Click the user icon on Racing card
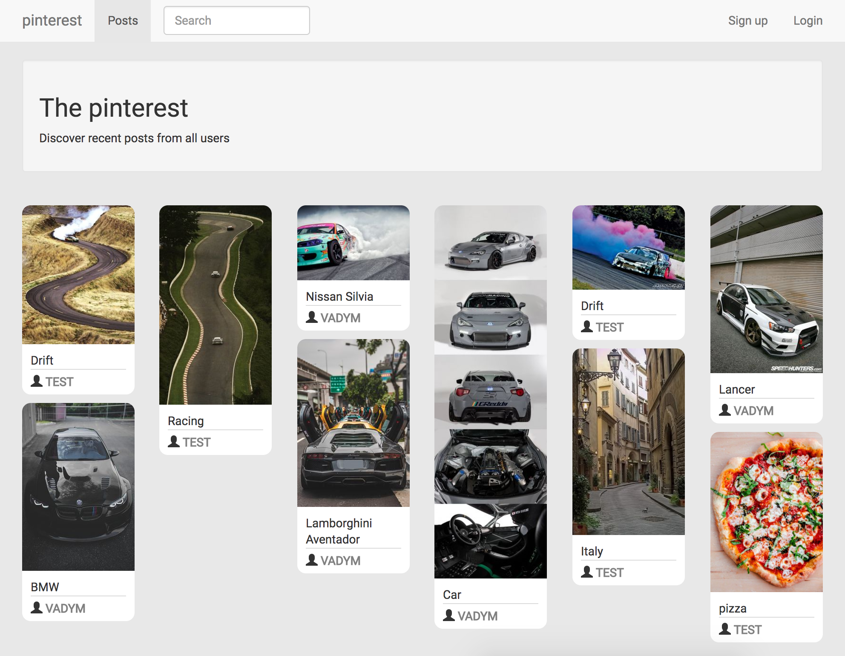The height and width of the screenshot is (656, 845). tap(174, 441)
